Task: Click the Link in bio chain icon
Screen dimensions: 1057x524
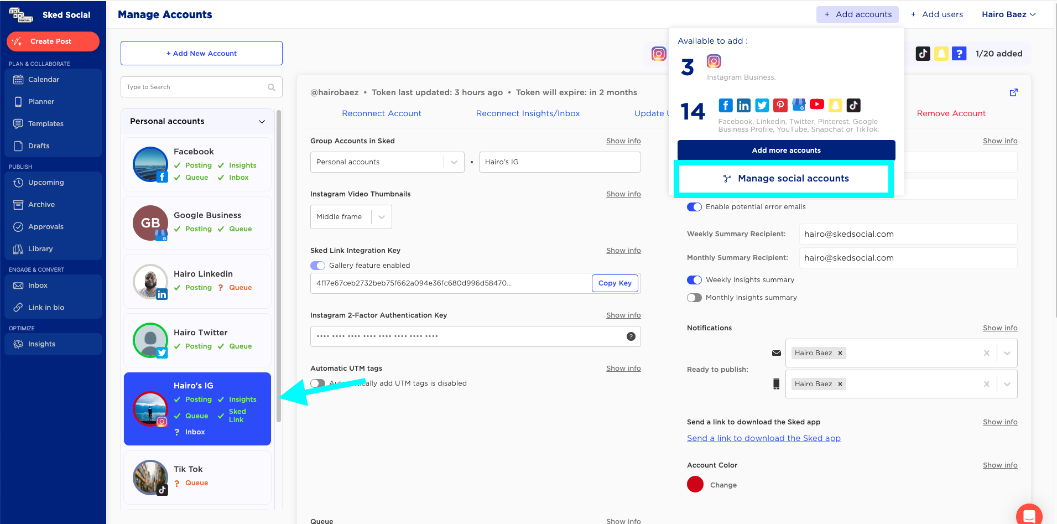Action: [18, 308]
